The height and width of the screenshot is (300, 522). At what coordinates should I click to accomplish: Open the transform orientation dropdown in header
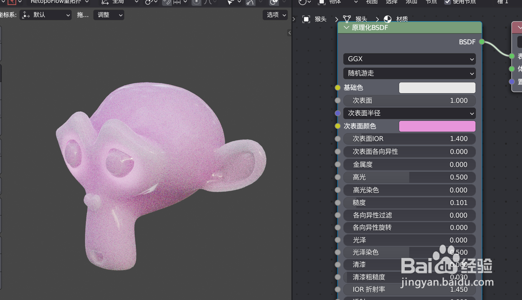coord(120,2)
